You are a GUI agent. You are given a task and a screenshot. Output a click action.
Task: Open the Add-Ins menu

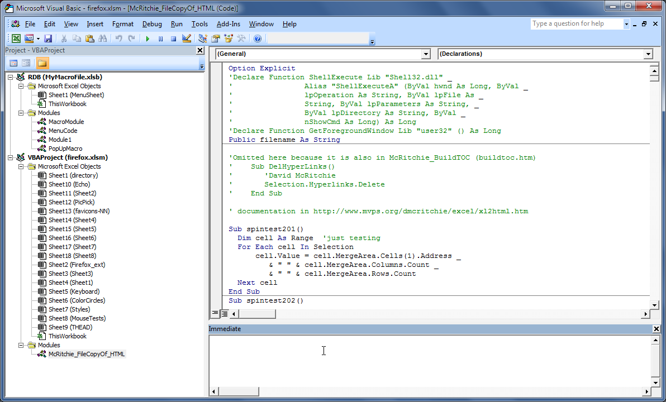tap(228, 24)
